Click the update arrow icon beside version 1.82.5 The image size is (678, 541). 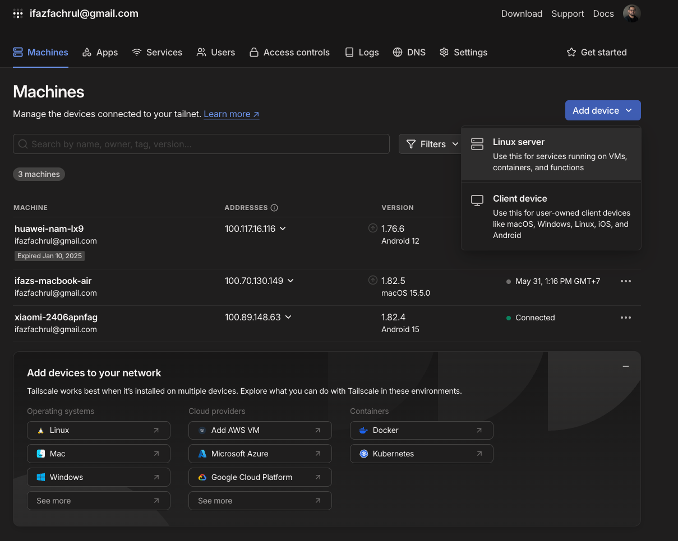(373, 280)
